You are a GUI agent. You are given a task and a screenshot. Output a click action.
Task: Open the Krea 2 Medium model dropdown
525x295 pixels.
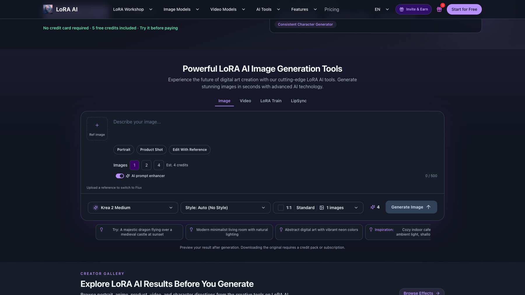tap(133, 208)
